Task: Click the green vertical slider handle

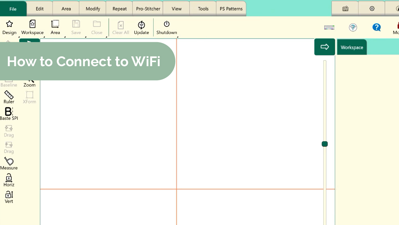Action: (x=325, y=144)
